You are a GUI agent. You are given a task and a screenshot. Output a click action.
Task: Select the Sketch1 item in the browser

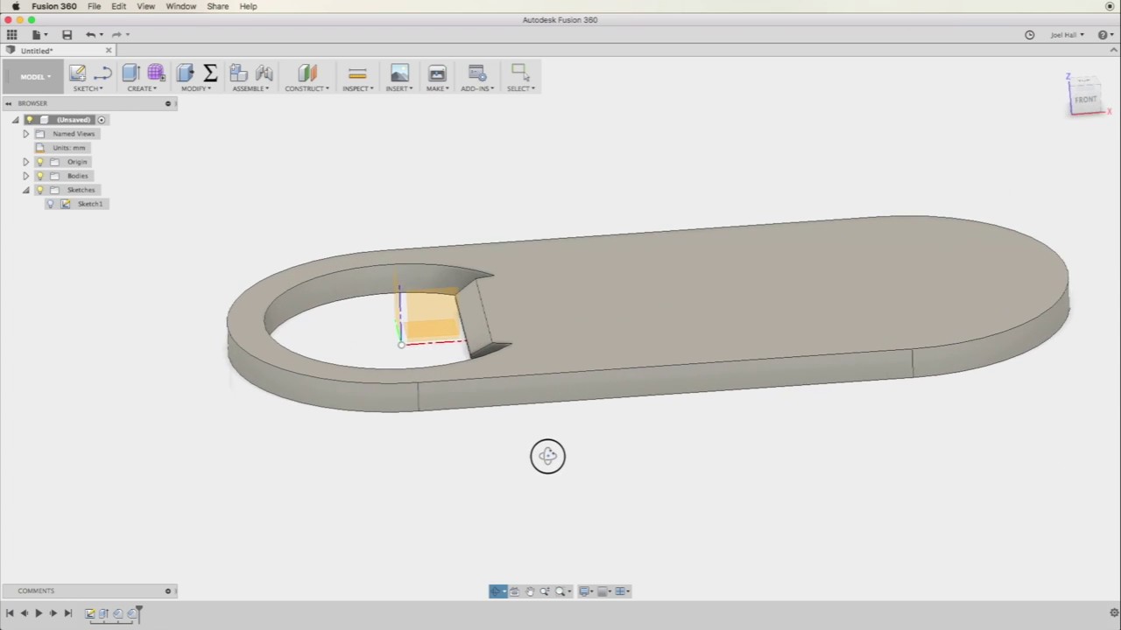click(90, 204)
